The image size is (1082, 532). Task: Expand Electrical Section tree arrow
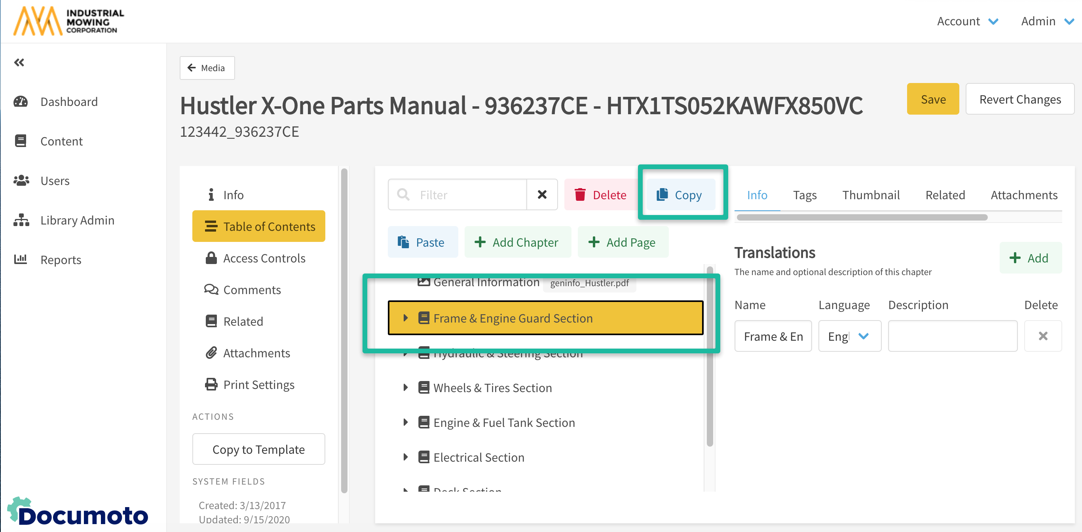[x=405, y=457]
